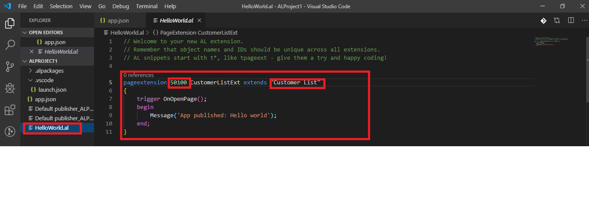This screenshot has width=589, height=199.
Task: Open the Search view in activity bar
Action: (10, 45)
